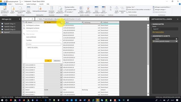
Task: Close the Abfrageeinstellungen pane
Action: [178, 19]
